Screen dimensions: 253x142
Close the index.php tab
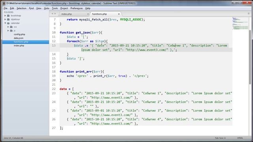[x=88, y=14]
